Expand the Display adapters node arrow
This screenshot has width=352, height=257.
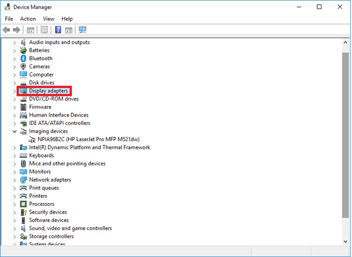click(x=15, y=91)
